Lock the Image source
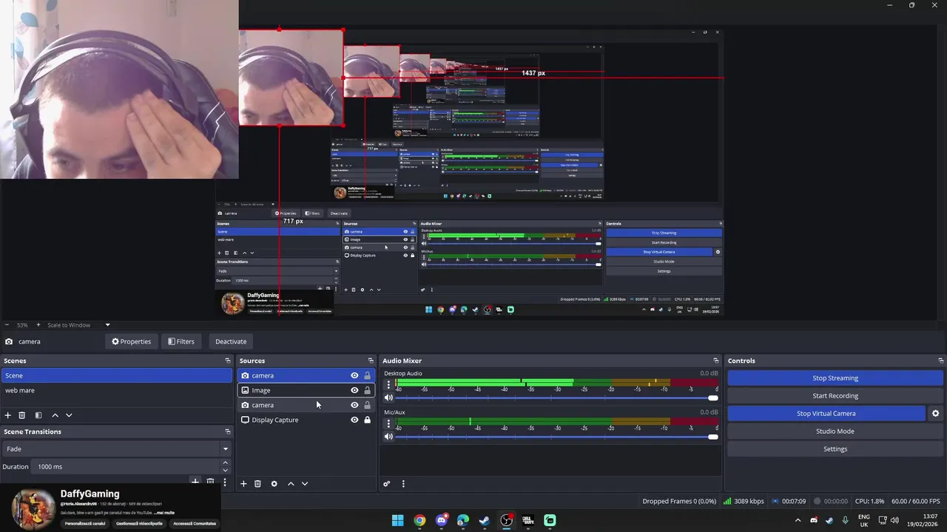947x532 pixels. pos(367,390)
